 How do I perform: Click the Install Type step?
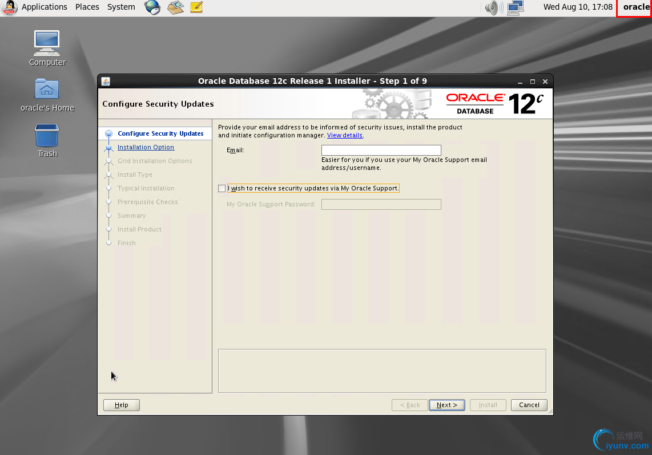[x=135, y=175]
